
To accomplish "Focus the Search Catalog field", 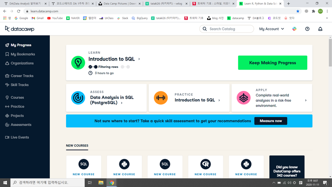I will pyautogui.click(x=227, y=29).
